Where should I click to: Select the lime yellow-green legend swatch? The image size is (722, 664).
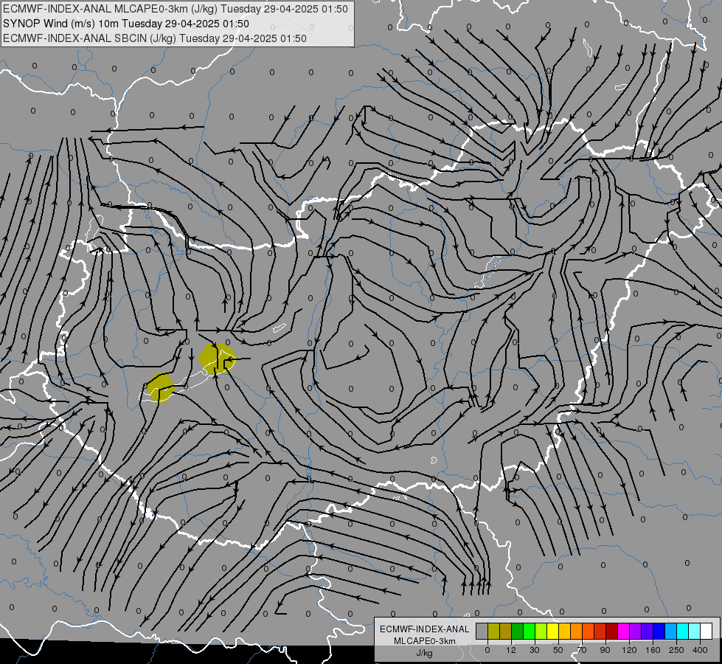541,631
